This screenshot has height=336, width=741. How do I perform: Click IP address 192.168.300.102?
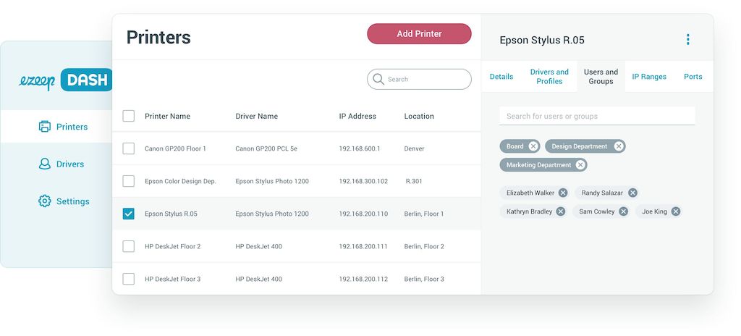click(363, 181)
